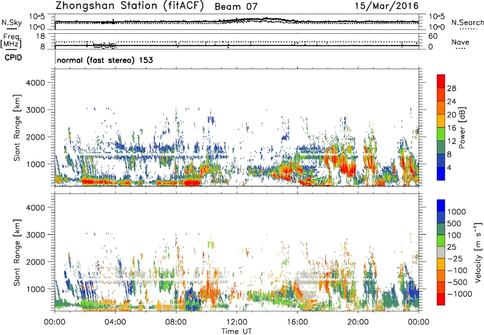Click the '04:00' time axis tick label
Screen dimensions: 484x335
[x=116, y=322]
